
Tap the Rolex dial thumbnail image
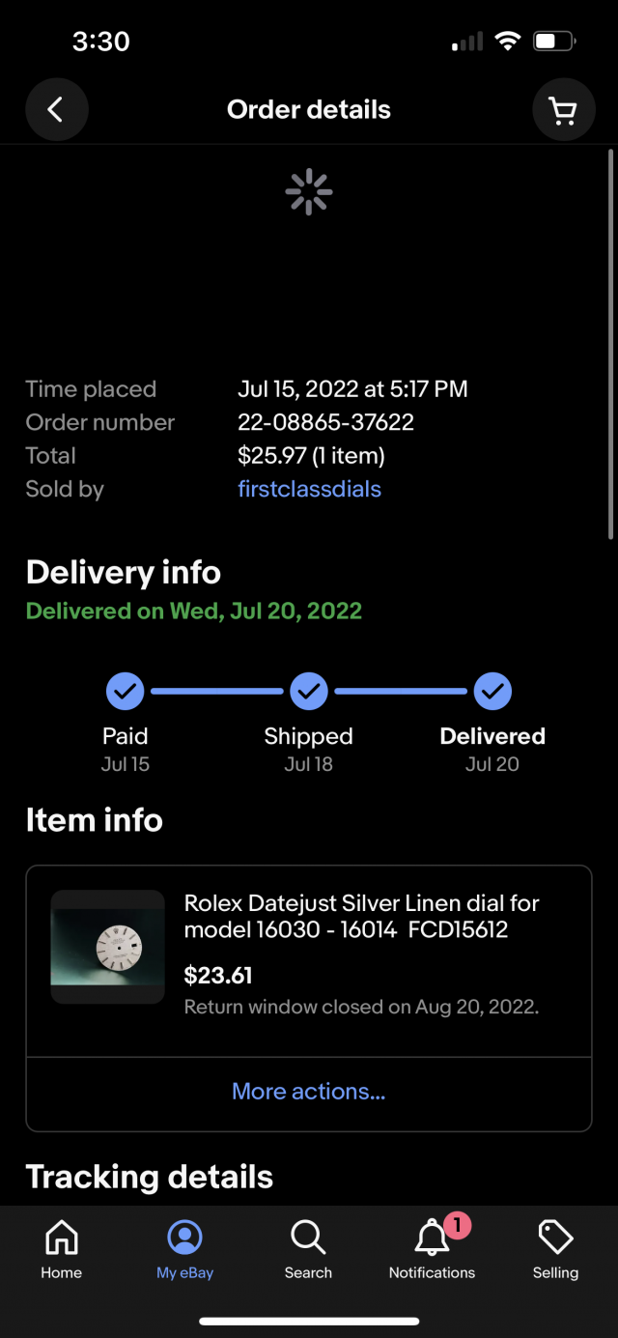tap(107, 947)
